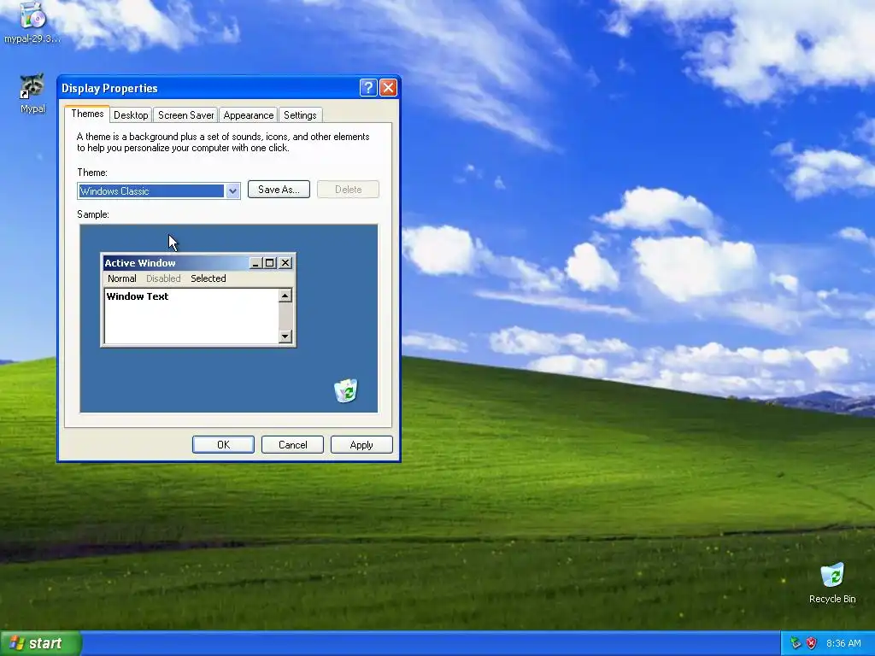Click the network connection tray icon
Image resolution: width=875 pixels, height=656 pixels.
click(796, 643)
